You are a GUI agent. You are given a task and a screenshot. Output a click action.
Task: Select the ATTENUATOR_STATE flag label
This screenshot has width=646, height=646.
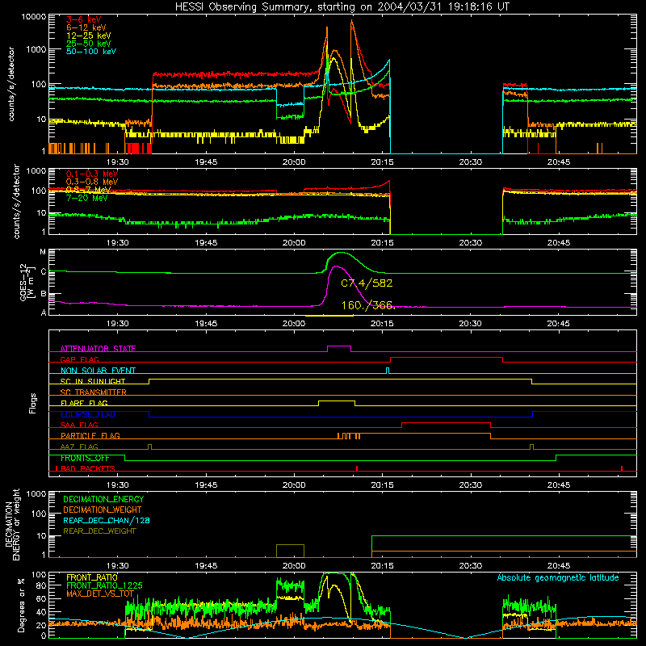98,349
